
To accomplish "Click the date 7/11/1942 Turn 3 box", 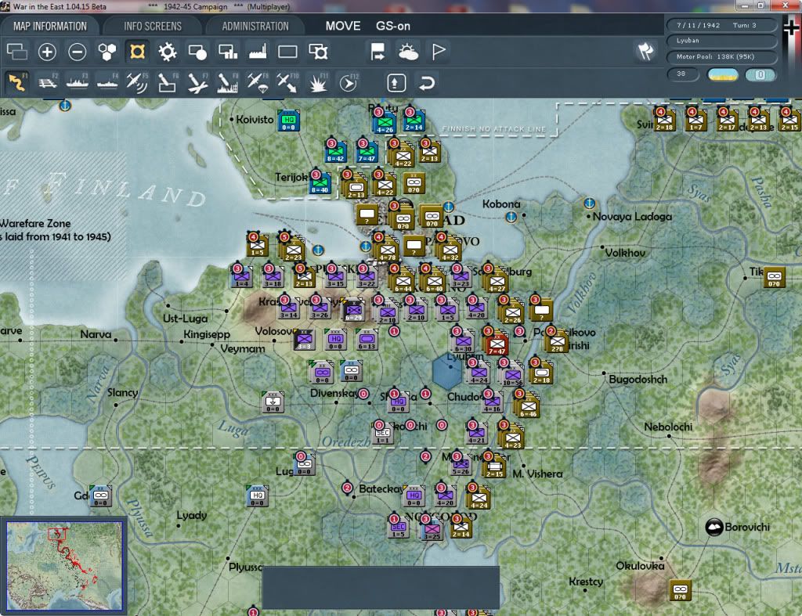I will point(721,25).
